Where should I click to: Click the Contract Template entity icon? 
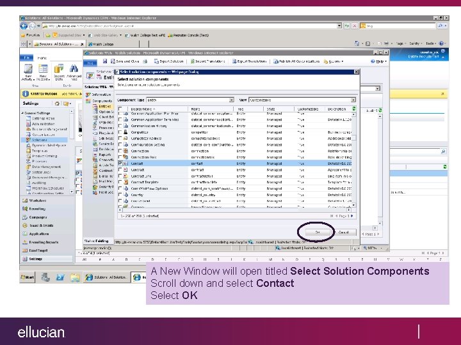click(x=125, y=182)
